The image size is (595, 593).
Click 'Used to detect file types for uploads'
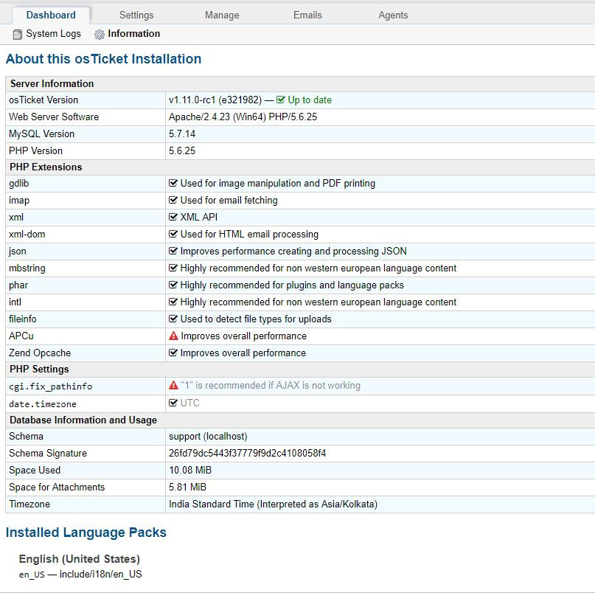click(256, 319)
